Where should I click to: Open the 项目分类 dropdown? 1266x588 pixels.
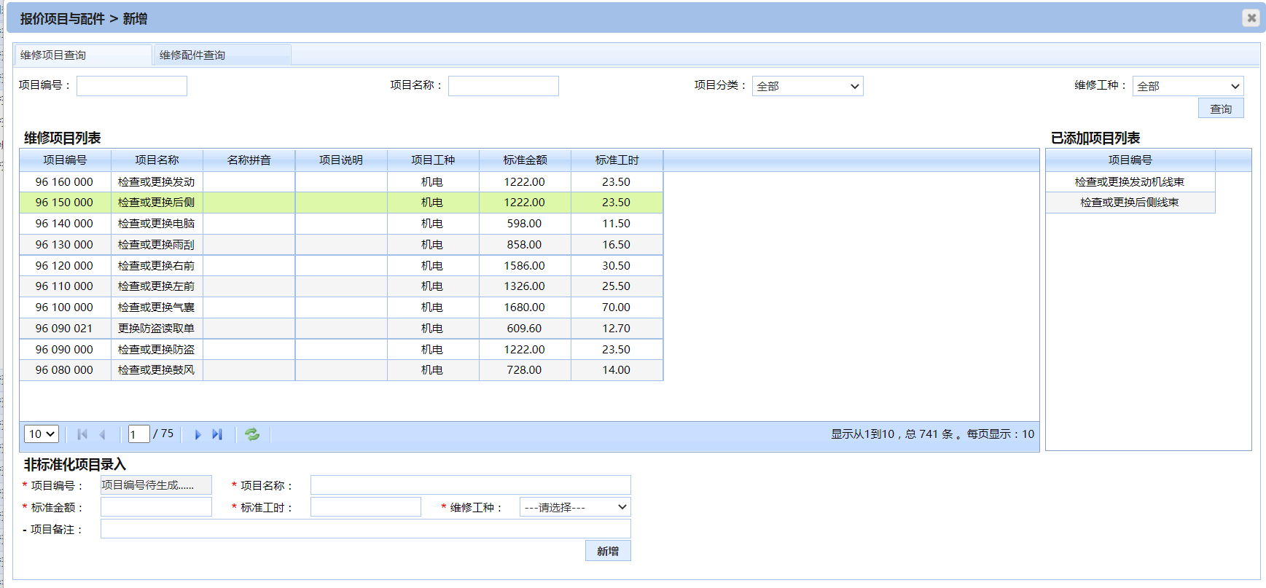pos(808,86)
